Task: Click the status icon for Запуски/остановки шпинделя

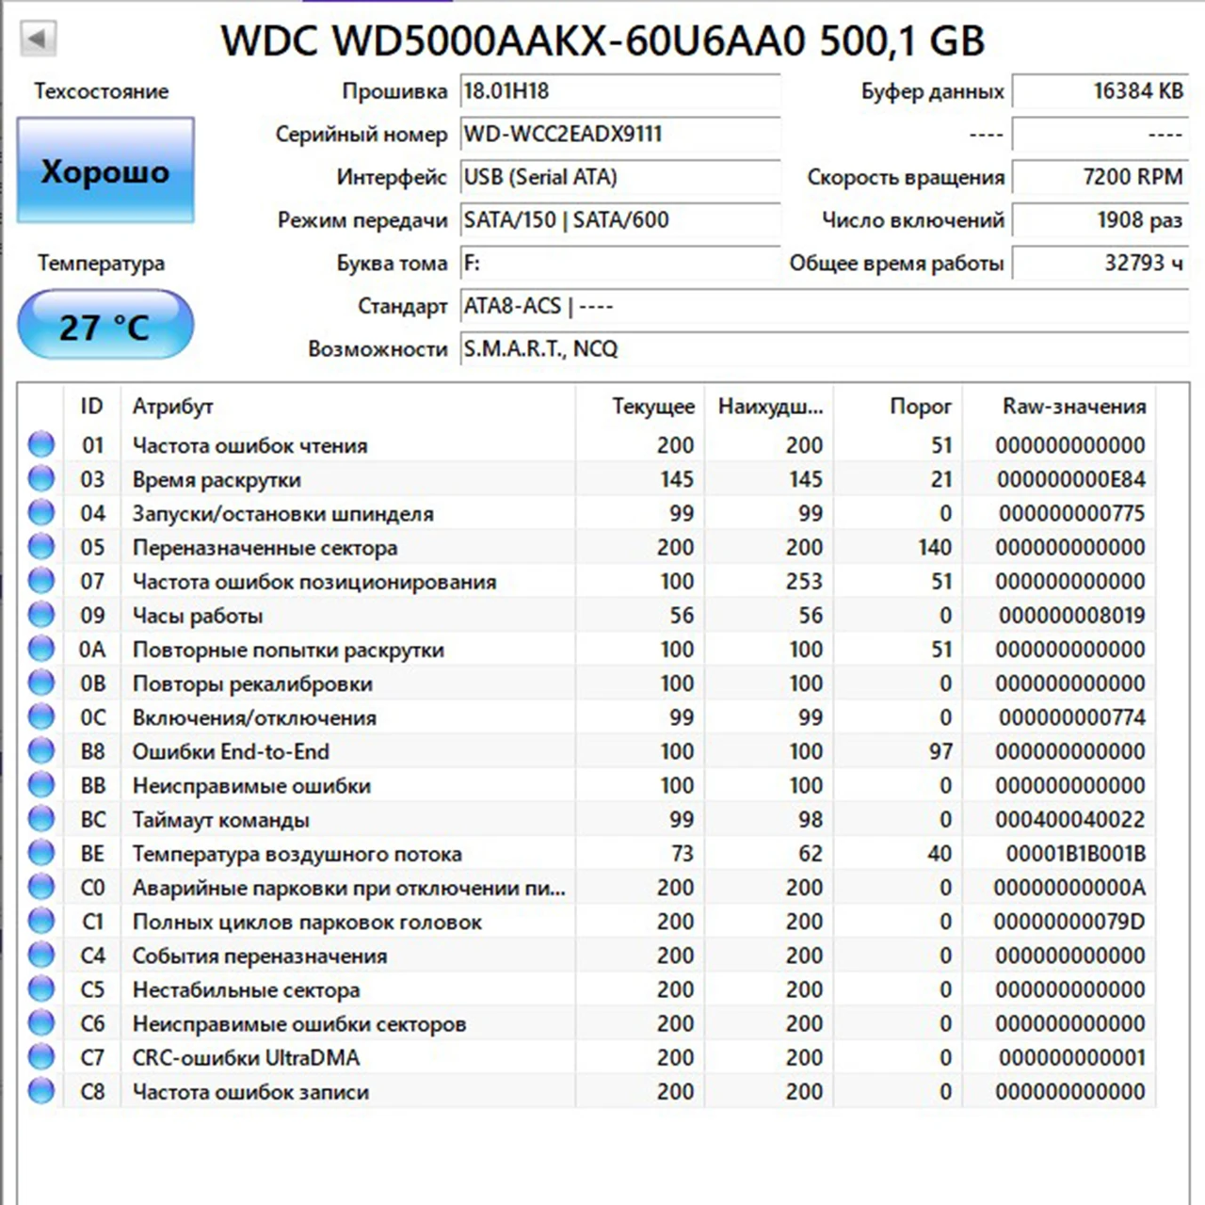Action: point(41,513)
